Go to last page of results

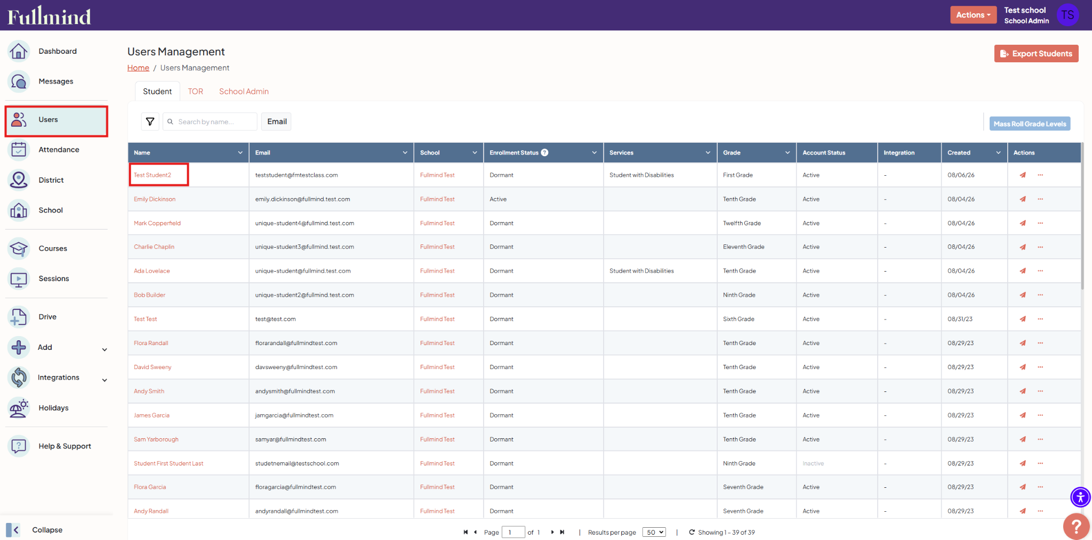click(562, 532)
